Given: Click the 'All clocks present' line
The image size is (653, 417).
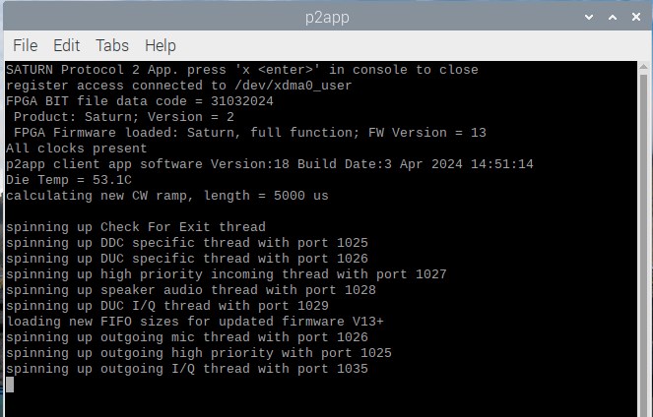Looking at the screenshot, I should pyautogui.click(x=77, y=149).
